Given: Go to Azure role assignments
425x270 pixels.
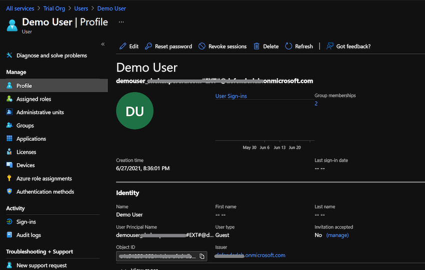Looking at the screenshot, I should [44, 179].
